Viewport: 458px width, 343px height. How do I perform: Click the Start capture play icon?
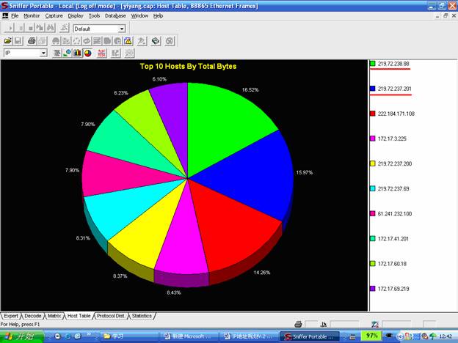pyautogui.click(x=10, y=29)
